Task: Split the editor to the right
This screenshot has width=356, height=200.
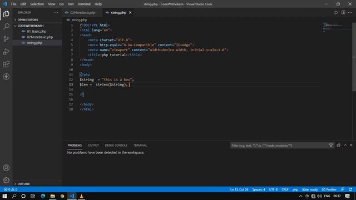Action: click(343, 13)
